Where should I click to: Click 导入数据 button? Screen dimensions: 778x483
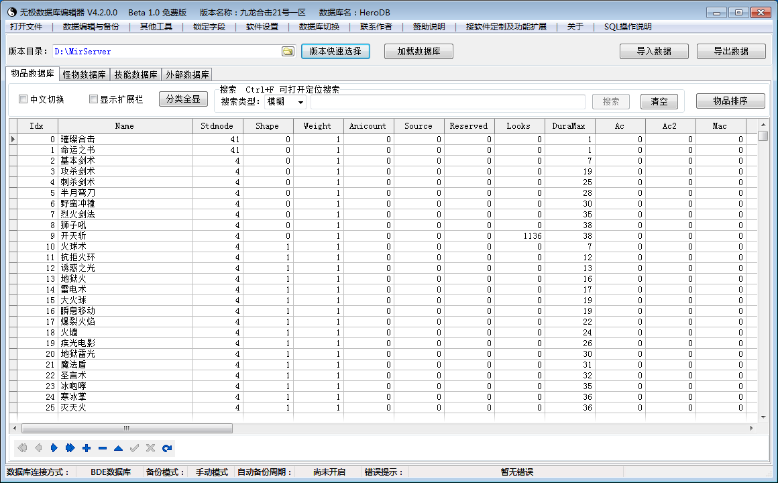[x=654, y=51]
